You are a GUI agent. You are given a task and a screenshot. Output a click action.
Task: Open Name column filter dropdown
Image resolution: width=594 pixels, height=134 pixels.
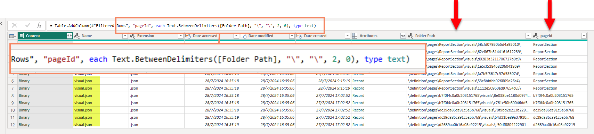[x=125, y=36]
